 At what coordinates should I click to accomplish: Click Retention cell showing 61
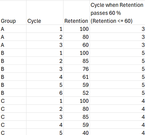[76, 77]
